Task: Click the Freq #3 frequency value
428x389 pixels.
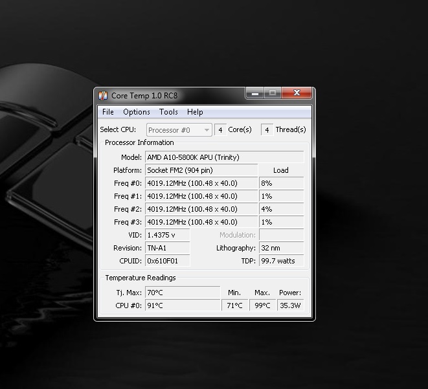Action: pos(201,222)
